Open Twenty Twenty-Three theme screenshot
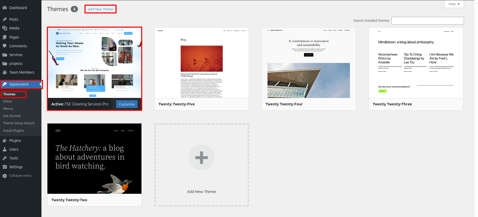Viewport: 478px width, 217px height. pyautogui.click(x=416, y=63)
